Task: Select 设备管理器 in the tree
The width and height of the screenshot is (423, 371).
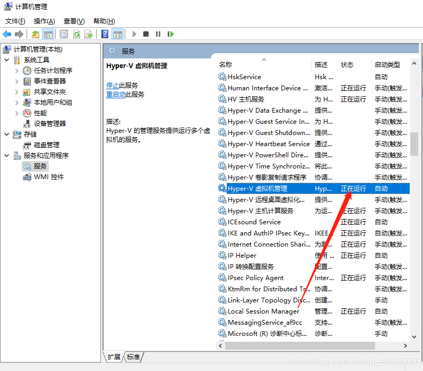Action: tap(50, 124)
